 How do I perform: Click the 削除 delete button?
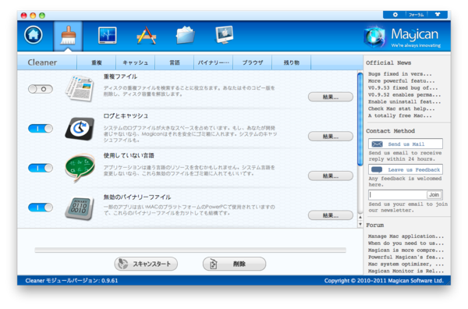(x=234, y=264)
